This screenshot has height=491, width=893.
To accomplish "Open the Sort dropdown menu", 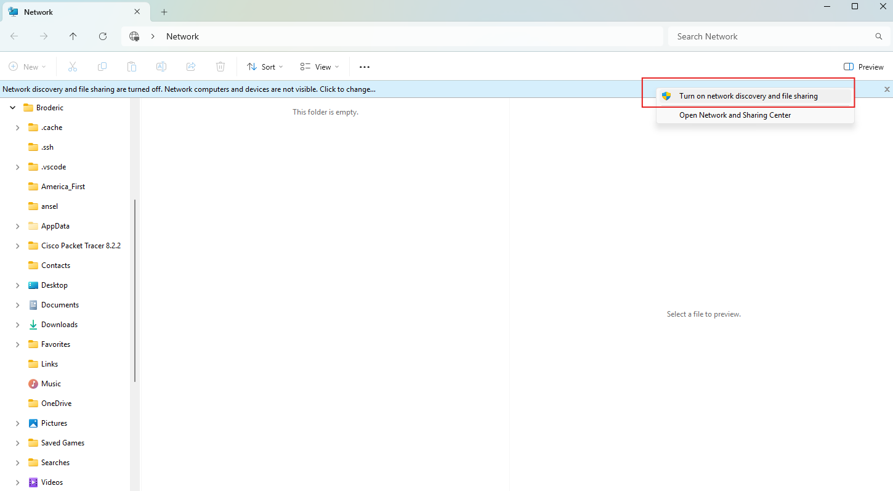I will click(x=265, y=67).
